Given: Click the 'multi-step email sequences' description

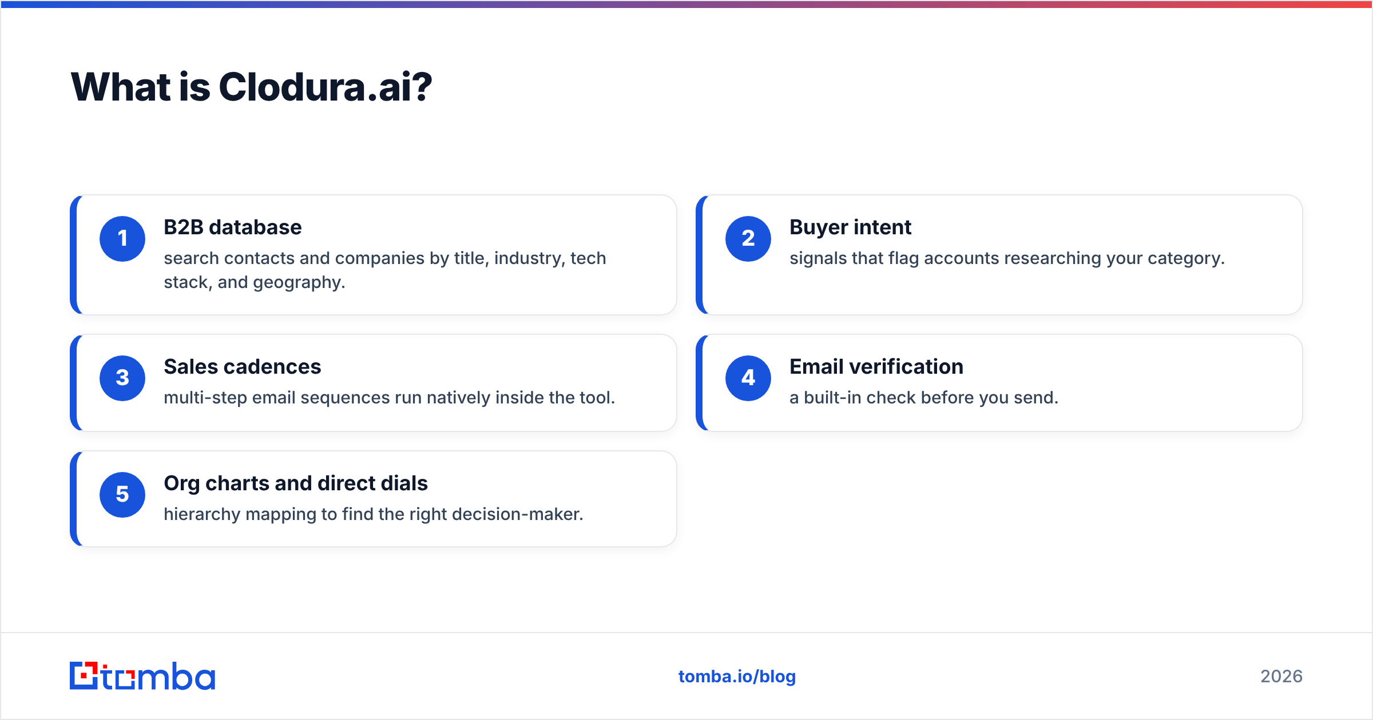Looking at the screenshot, I should 389,398.
